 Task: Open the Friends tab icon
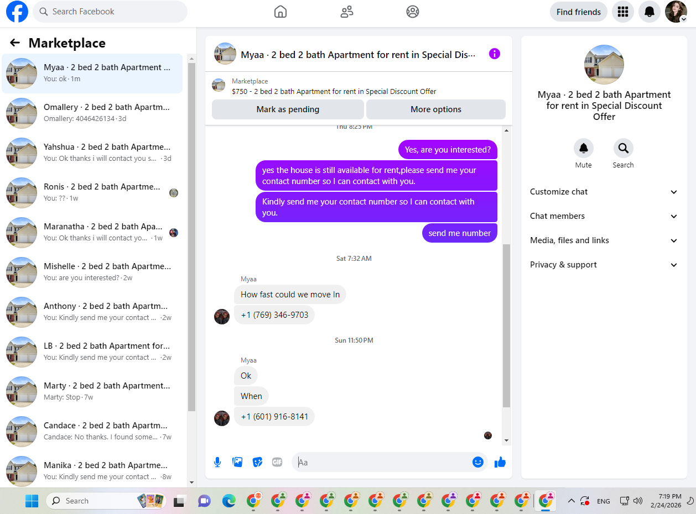(347, 12)
